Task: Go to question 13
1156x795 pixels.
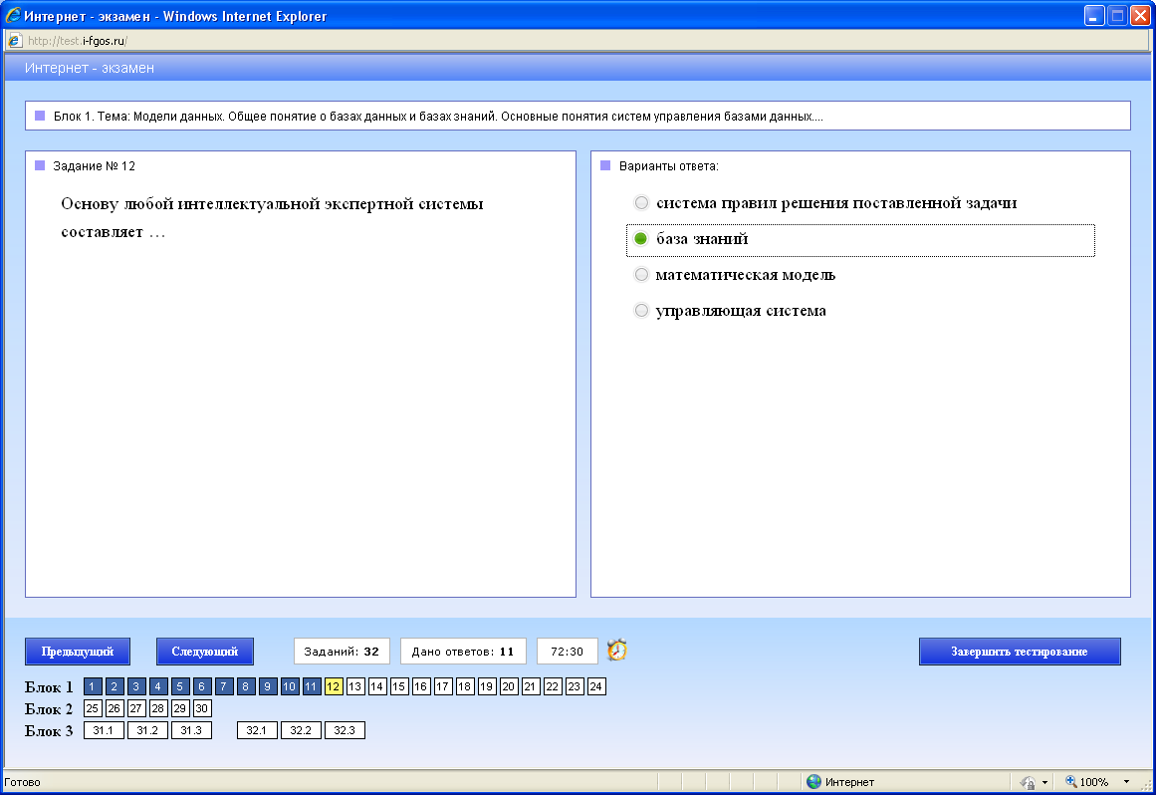Action: (355, 686)
